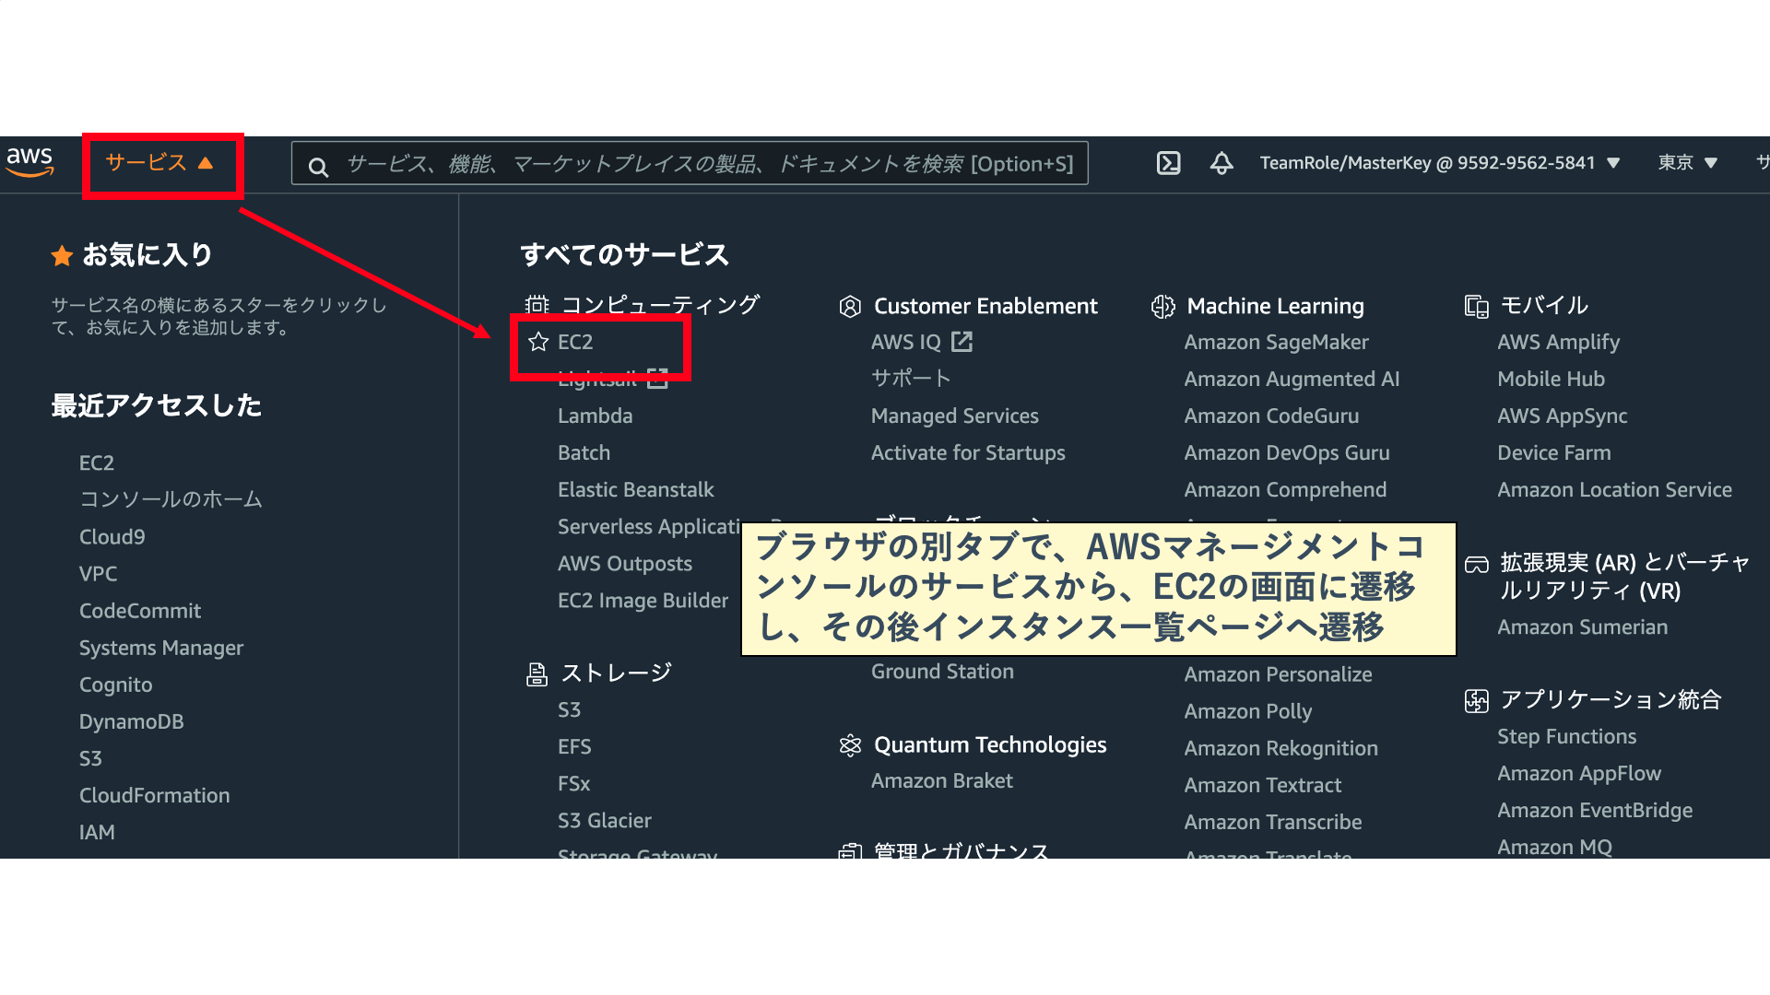Open Managed Services
1770x995 pixels.
[x=955, y=416]
